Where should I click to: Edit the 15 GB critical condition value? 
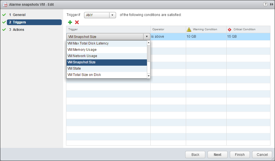click(248, 37)
